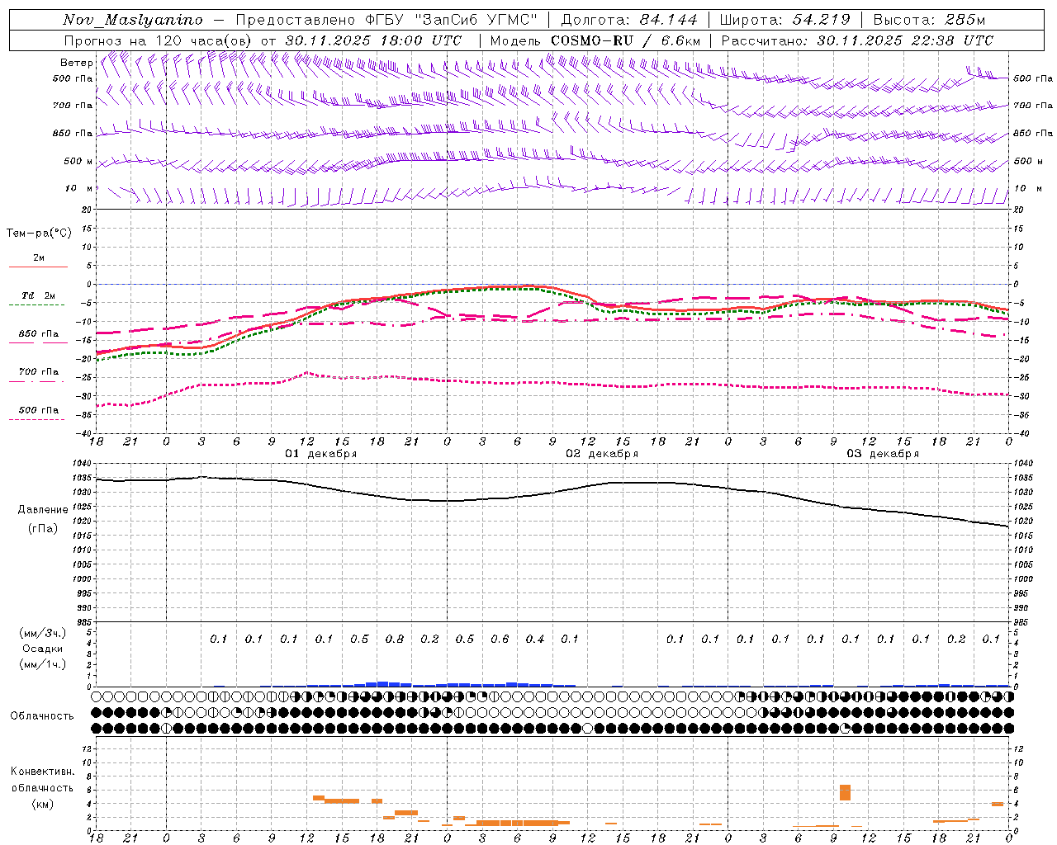
Task: Click the 0.8 precipitation value
Action: coord(395,640)
